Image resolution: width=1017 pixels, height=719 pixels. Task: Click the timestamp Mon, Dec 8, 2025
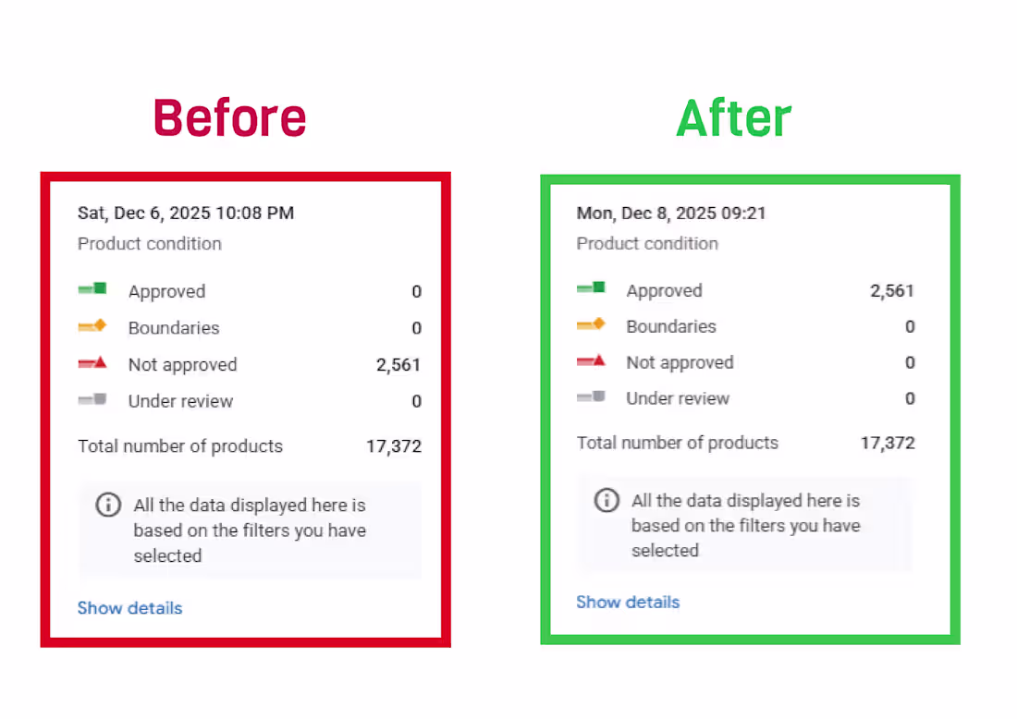tap(671, 213)
